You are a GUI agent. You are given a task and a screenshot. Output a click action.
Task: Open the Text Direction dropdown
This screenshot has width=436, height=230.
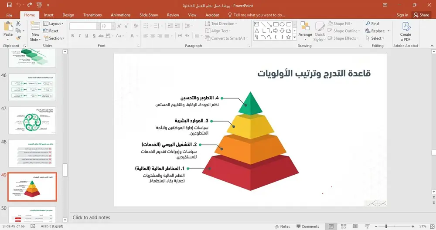tap(221, 24)
